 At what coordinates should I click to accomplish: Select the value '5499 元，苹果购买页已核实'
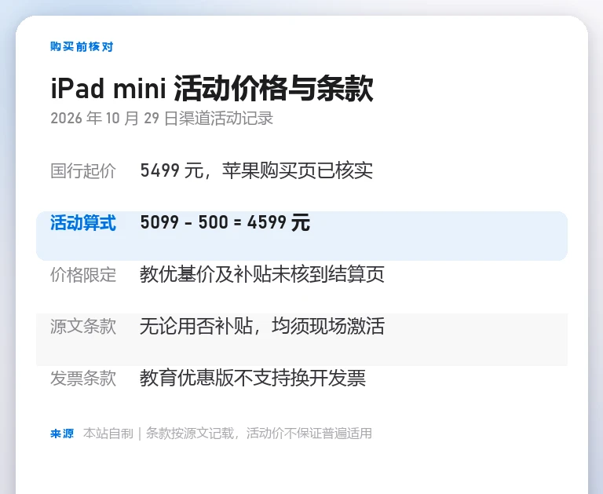click(257, 171)
